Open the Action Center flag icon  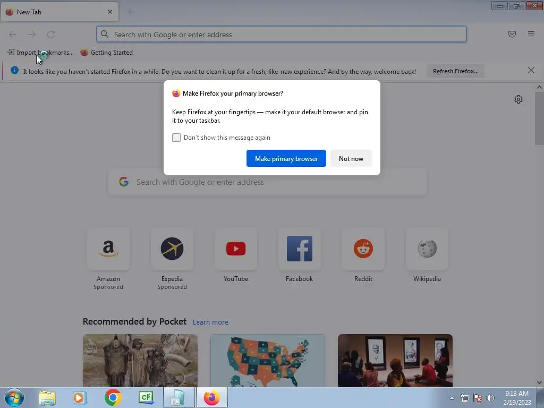coord(478,398)
